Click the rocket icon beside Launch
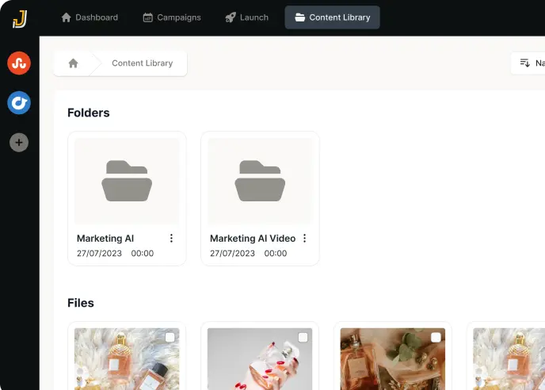 (x=231, y=17)
